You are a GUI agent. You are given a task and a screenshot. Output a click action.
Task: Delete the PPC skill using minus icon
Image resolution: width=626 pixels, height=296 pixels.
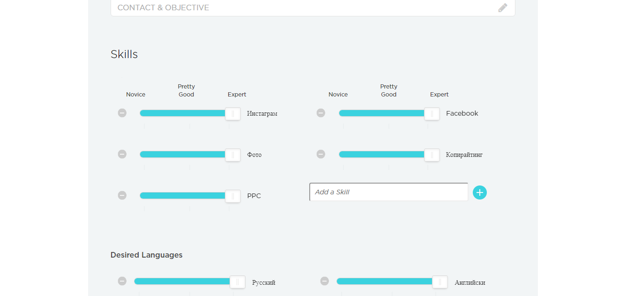[x=122, y=195]
